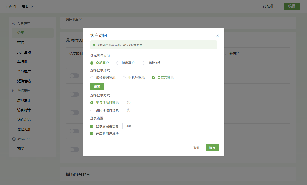Select the 指定客户 radio option

pos(118,63)
